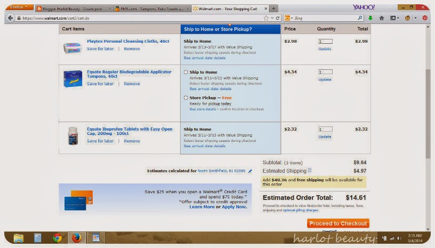Save Equate Tampons for later
The height and width of the screenshot is (248, 435).
coord(100,84)
